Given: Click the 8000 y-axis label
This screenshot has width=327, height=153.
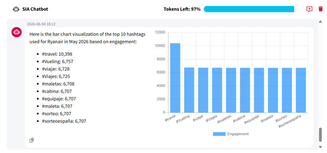Looking at the screenshot, I should point(161,59).
